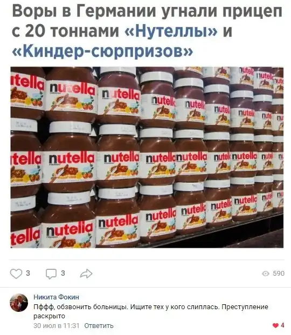The image size is (291, 335).
Task: Click the word раскрыто in the comment
Action: 49,316
